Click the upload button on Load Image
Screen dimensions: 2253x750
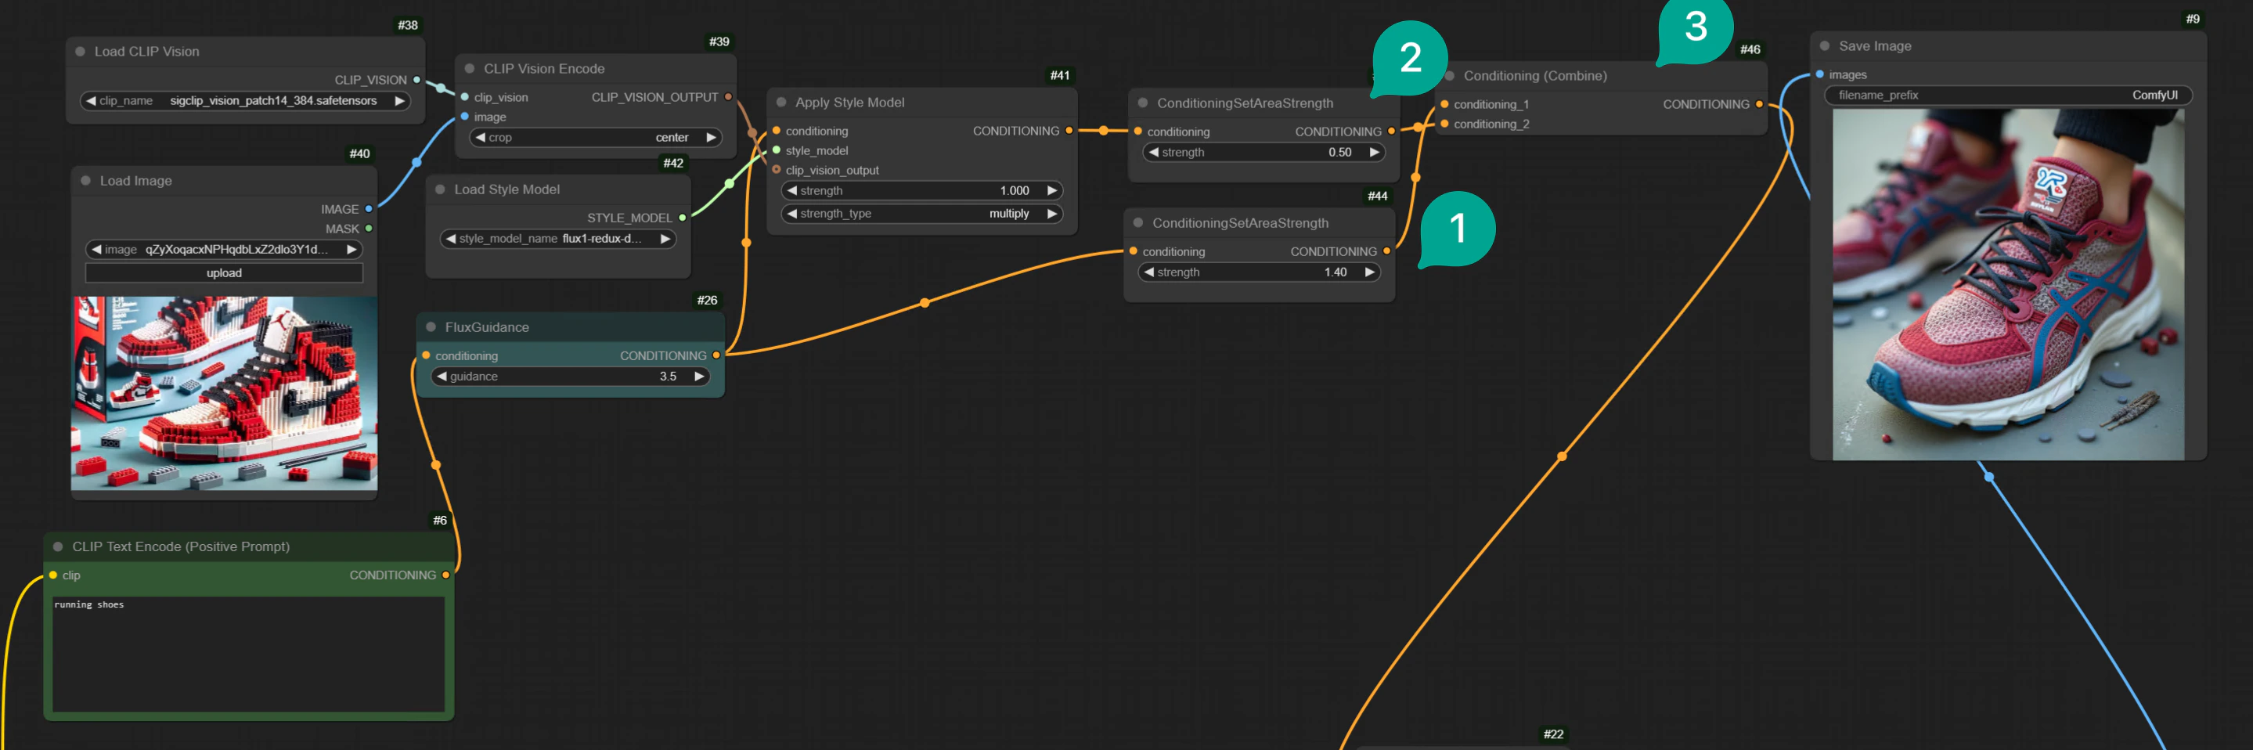click(x=224, y=272)
